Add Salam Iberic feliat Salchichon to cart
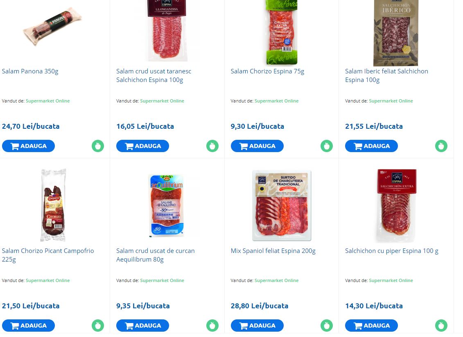 pos(371,146)
